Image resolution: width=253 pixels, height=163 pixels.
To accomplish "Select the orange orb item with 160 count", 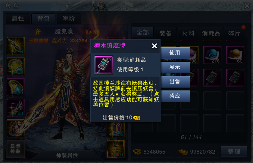I will point(235,55).
